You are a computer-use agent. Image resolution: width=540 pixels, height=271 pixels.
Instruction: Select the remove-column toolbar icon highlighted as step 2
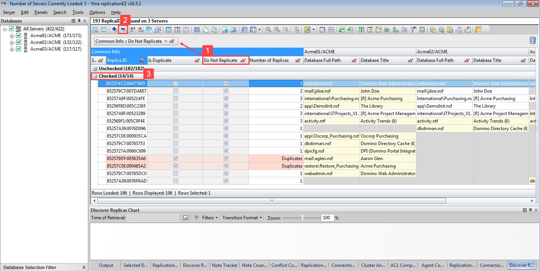[x=123, y=29]
